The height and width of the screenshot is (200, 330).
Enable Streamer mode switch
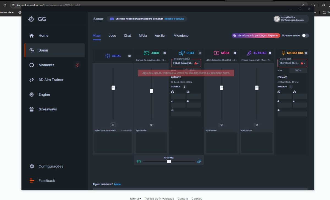(305, 36)
